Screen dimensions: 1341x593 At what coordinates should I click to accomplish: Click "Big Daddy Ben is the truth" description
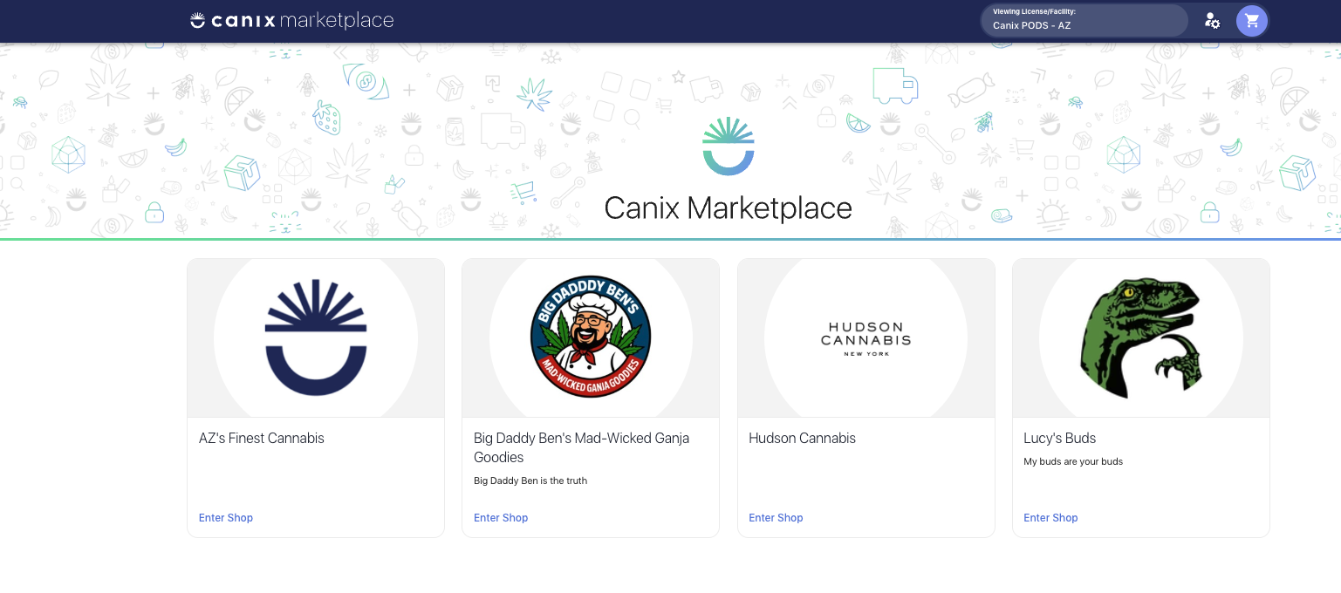click(x=530, y=481)
